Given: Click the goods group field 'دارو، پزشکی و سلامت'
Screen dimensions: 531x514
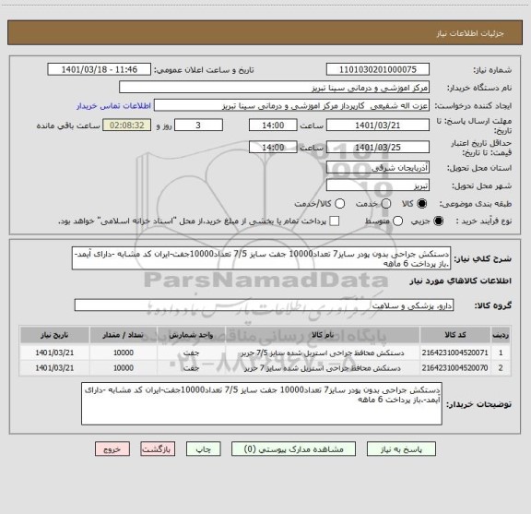Looking at the screenshot, I should click(264, 305).
